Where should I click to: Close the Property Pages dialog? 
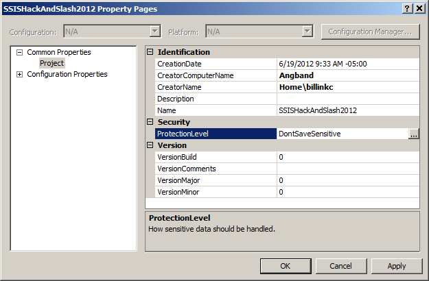pyautogui.click(x=419, y=8)
